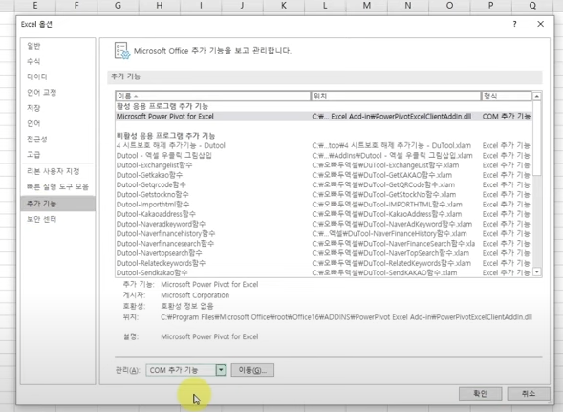Click the help question mark icon
The height and width of the screenshot is (412, 563).
pyautogui.click(x=514, y=24)
